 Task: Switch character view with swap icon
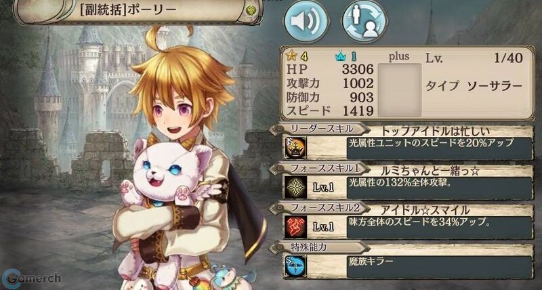pos(364,22)
